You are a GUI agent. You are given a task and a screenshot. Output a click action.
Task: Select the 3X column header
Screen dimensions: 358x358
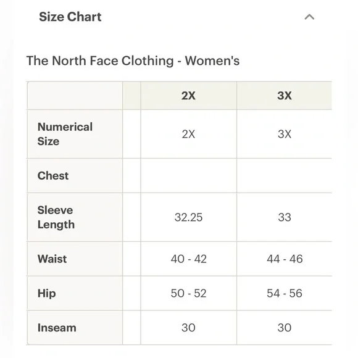tap(285, 96)
